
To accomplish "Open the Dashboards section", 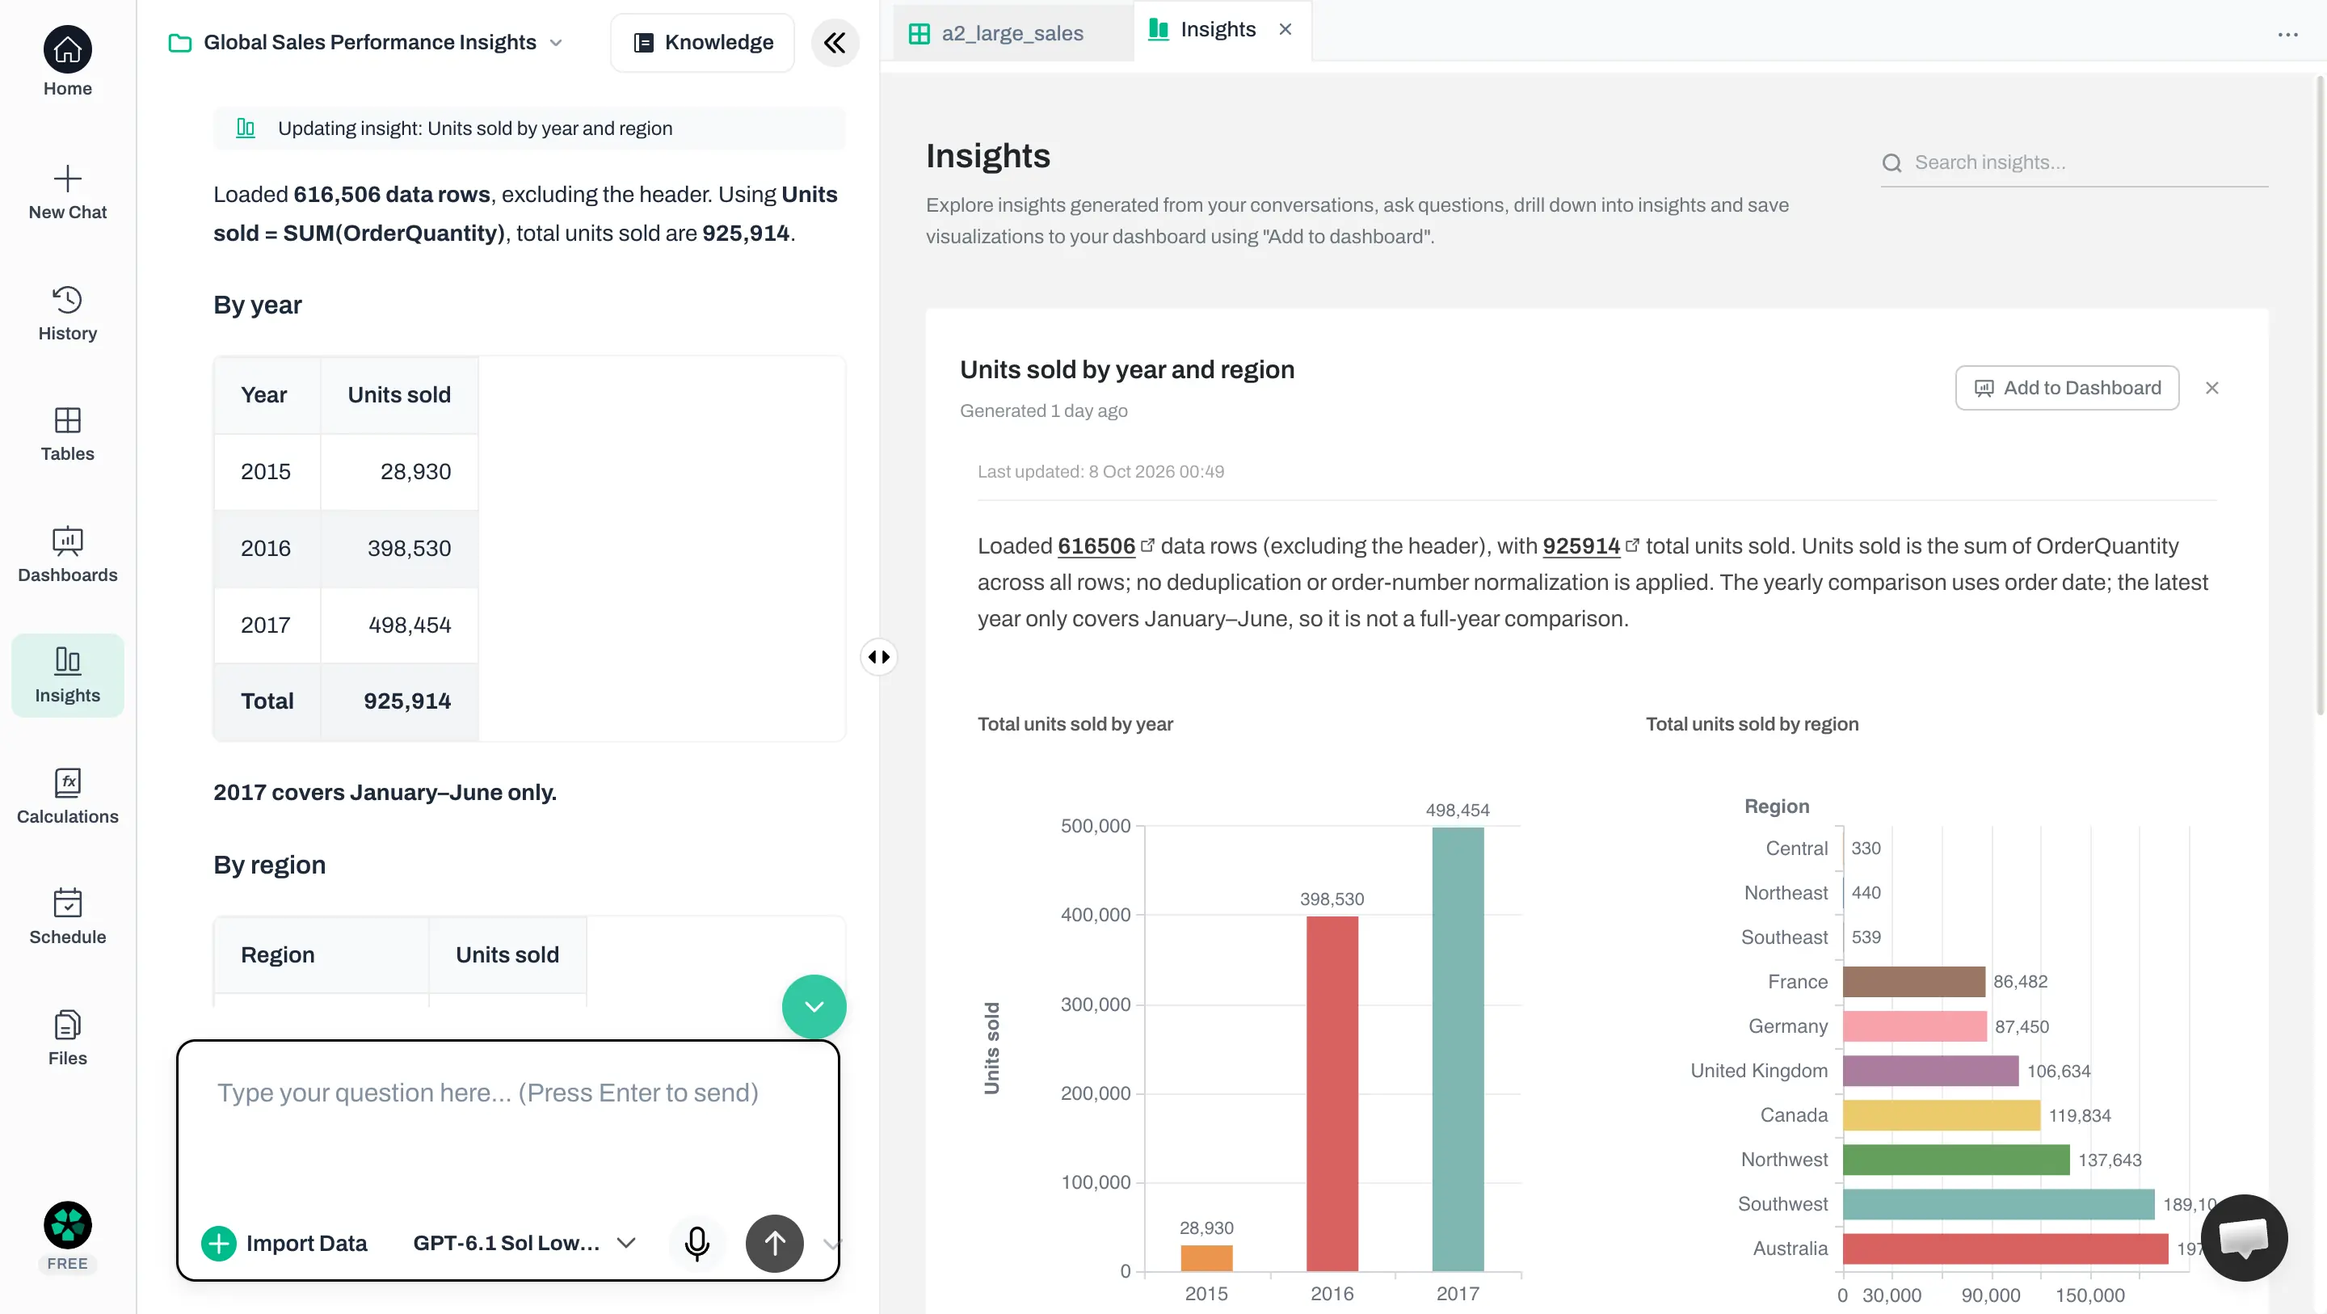I will pos(68,555).
